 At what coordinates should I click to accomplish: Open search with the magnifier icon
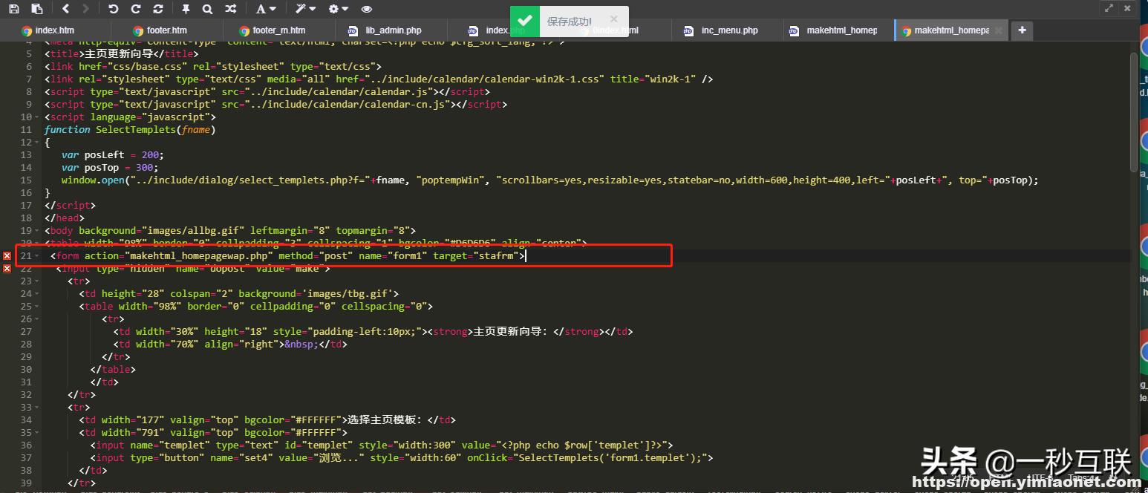click(x=207, y=9)
